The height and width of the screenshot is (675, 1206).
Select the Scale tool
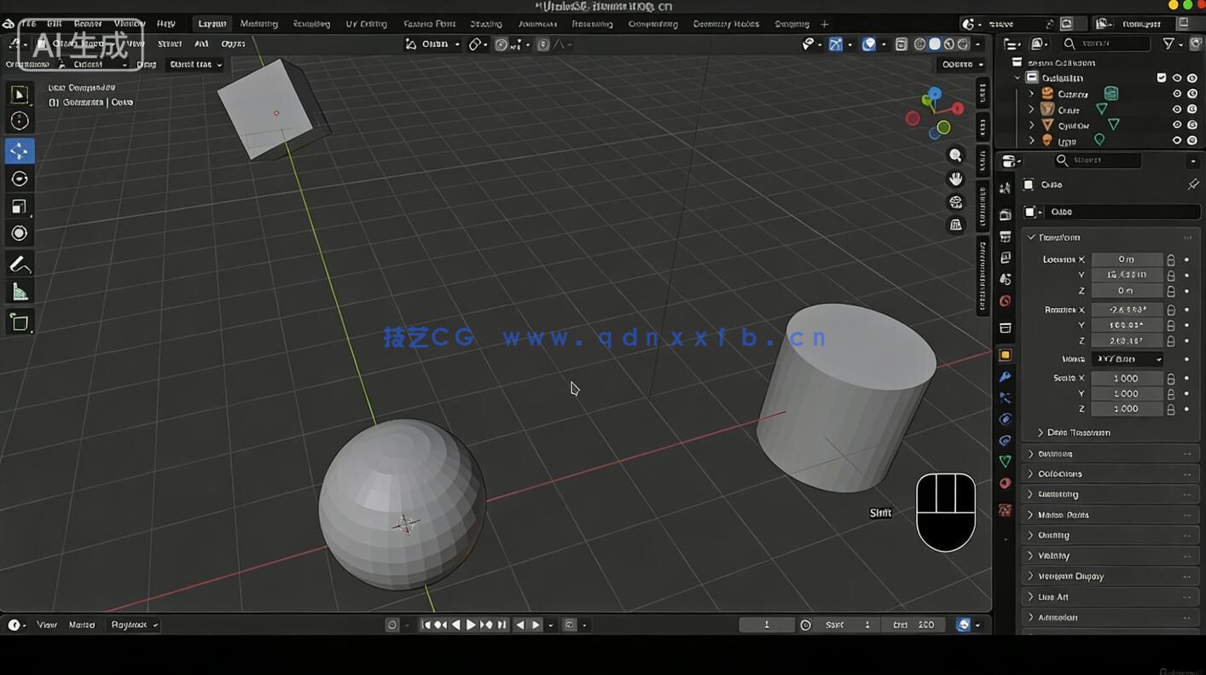pyautogui.click(x=19, y=206)
